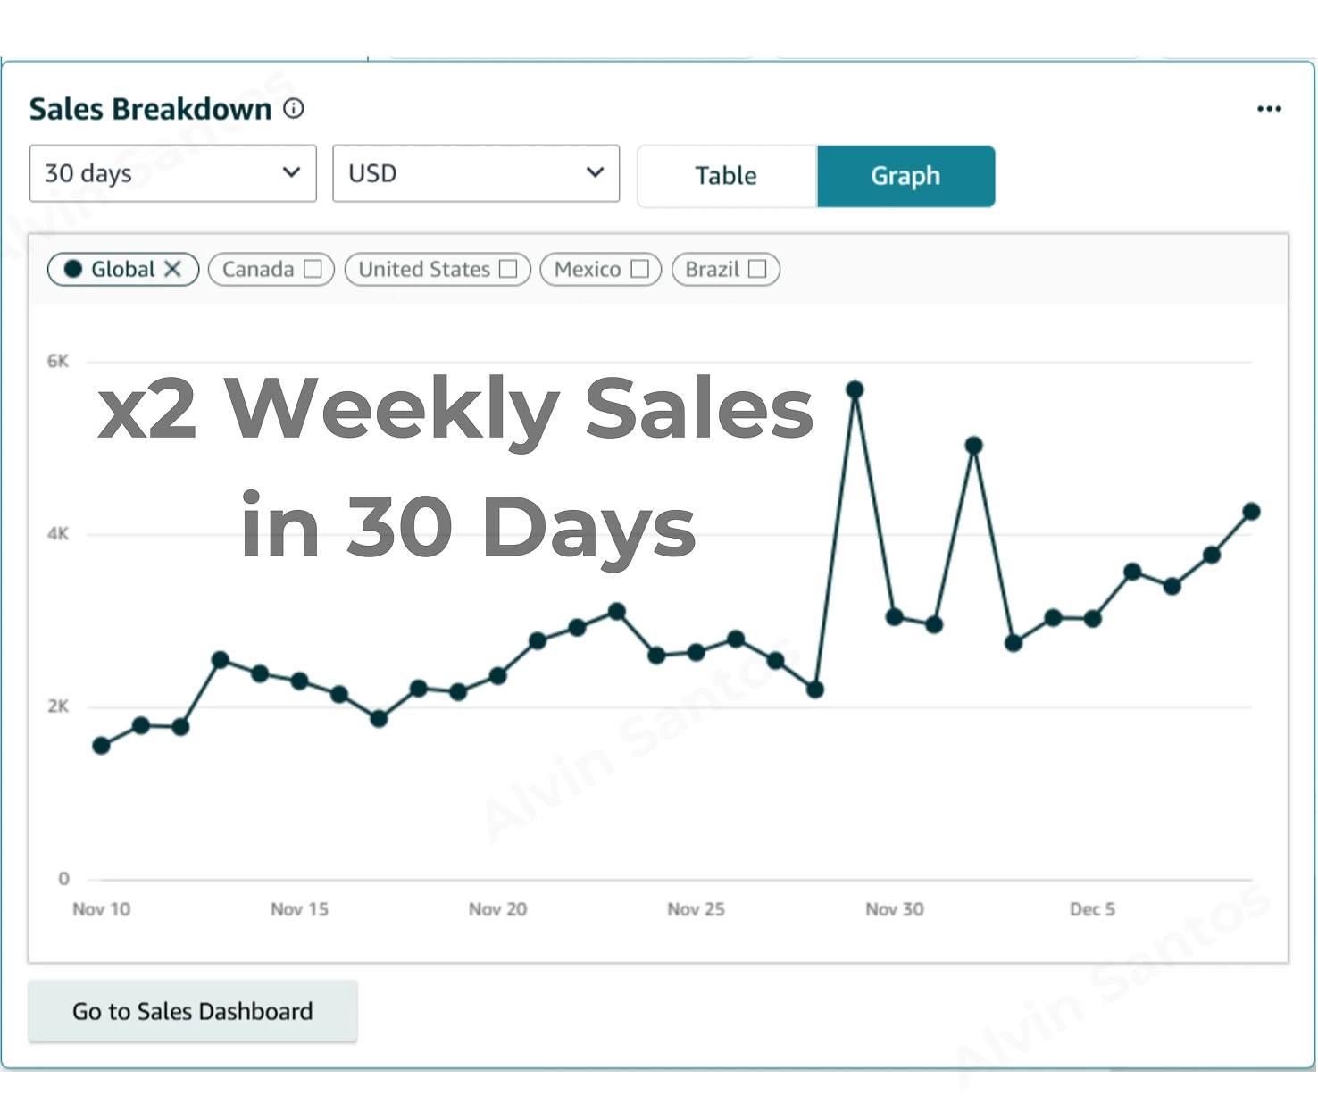Open the three-dot more options menu
Viewport: 1318px width, 1120px height.
pyautogui.click(x=1269, y=109)
